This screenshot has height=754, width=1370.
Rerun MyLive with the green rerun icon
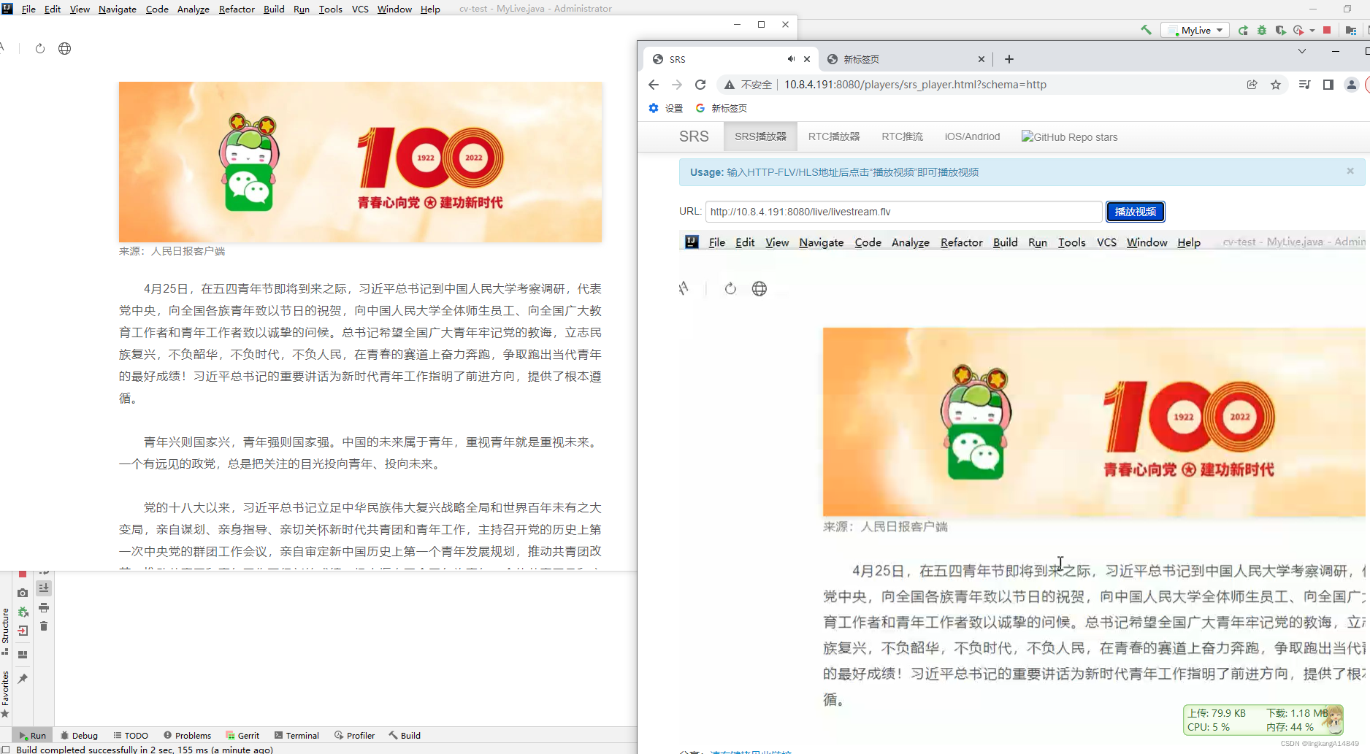click(1243, 30)
